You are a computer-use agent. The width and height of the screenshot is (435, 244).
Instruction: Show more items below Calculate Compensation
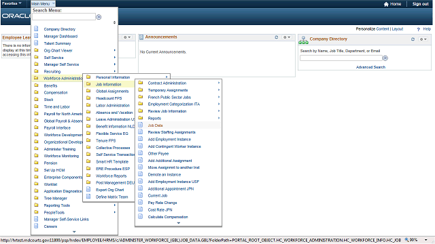178,223
